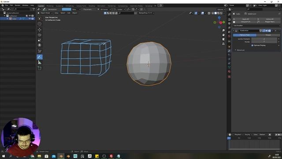Select the active Annotate pencil tool
The height and width of the screenshot is (159, 282).
(x=40, y=57)
